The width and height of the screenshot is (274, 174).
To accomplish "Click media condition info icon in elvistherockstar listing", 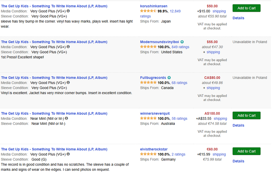I will pos(68,154).
